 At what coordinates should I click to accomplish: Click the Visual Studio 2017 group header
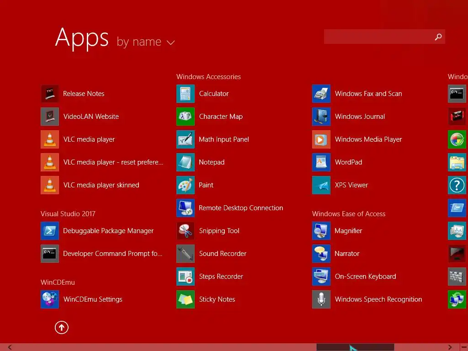point(68,214)
